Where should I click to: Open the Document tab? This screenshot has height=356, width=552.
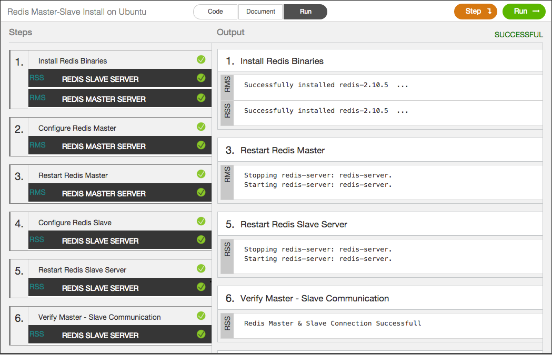click(260, 12)
